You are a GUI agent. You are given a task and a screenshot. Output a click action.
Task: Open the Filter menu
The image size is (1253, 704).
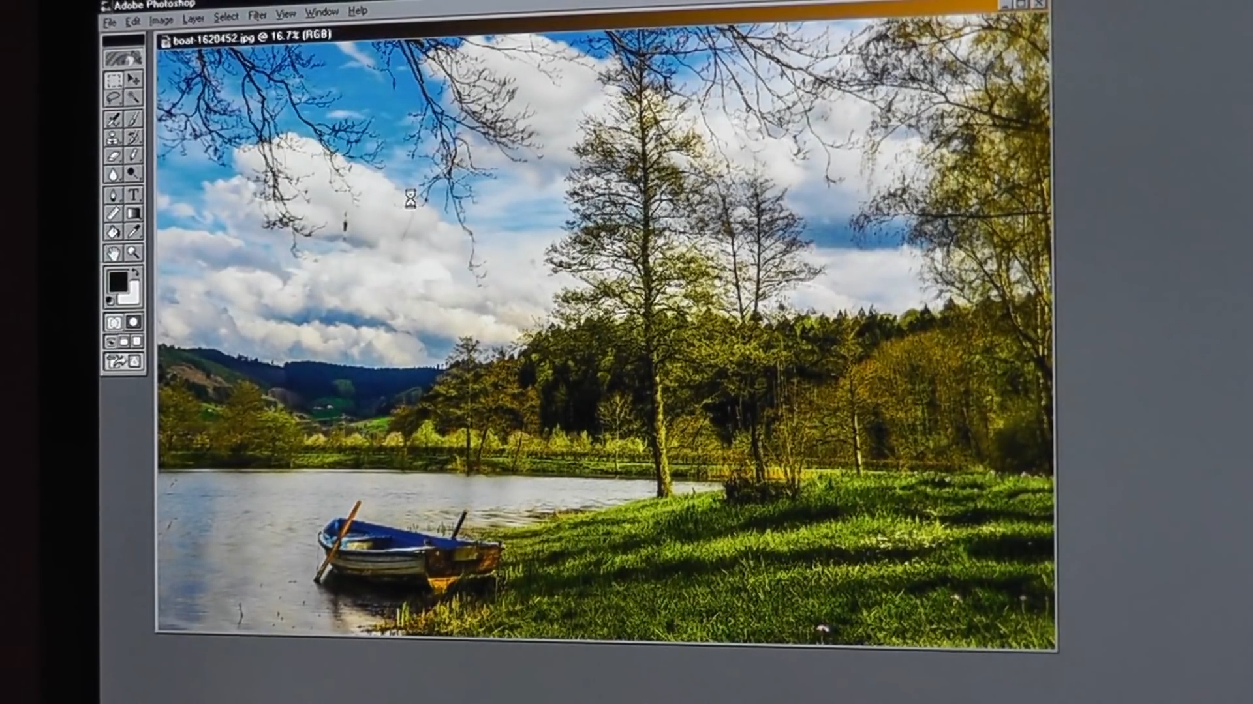[x=257, y=15]
